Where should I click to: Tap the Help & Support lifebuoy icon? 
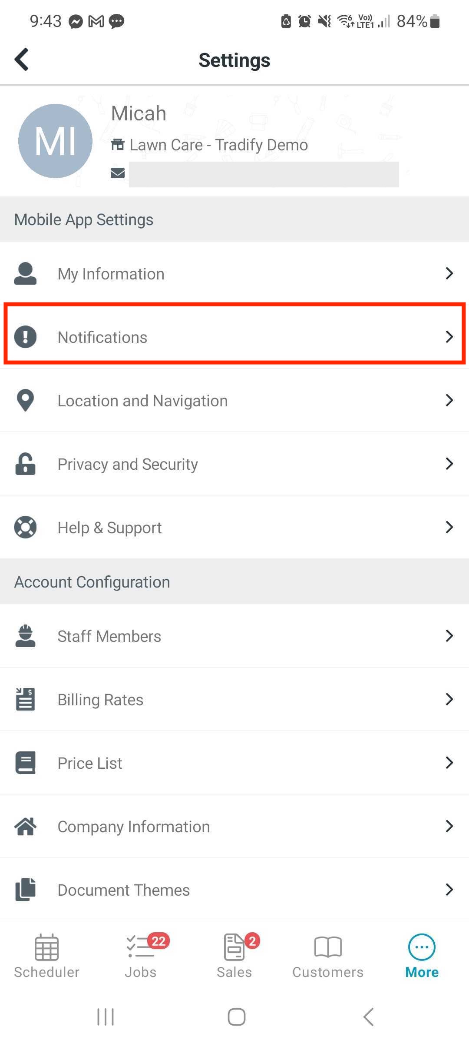click(x=25, y=527)
